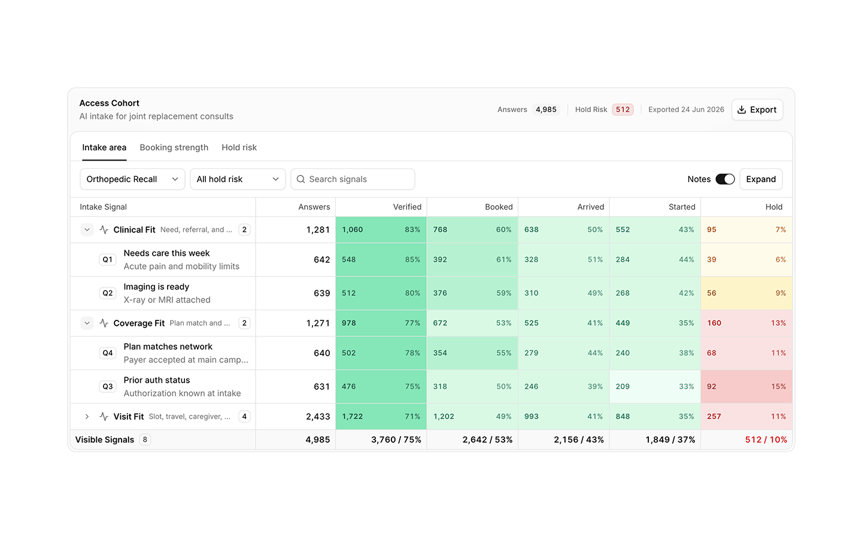Click the Export button

(757, 110)
